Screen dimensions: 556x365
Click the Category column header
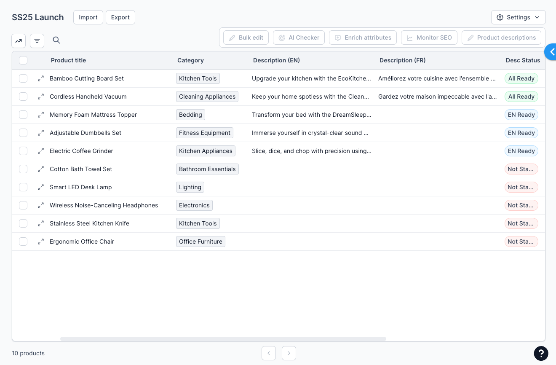coord(190,60)
